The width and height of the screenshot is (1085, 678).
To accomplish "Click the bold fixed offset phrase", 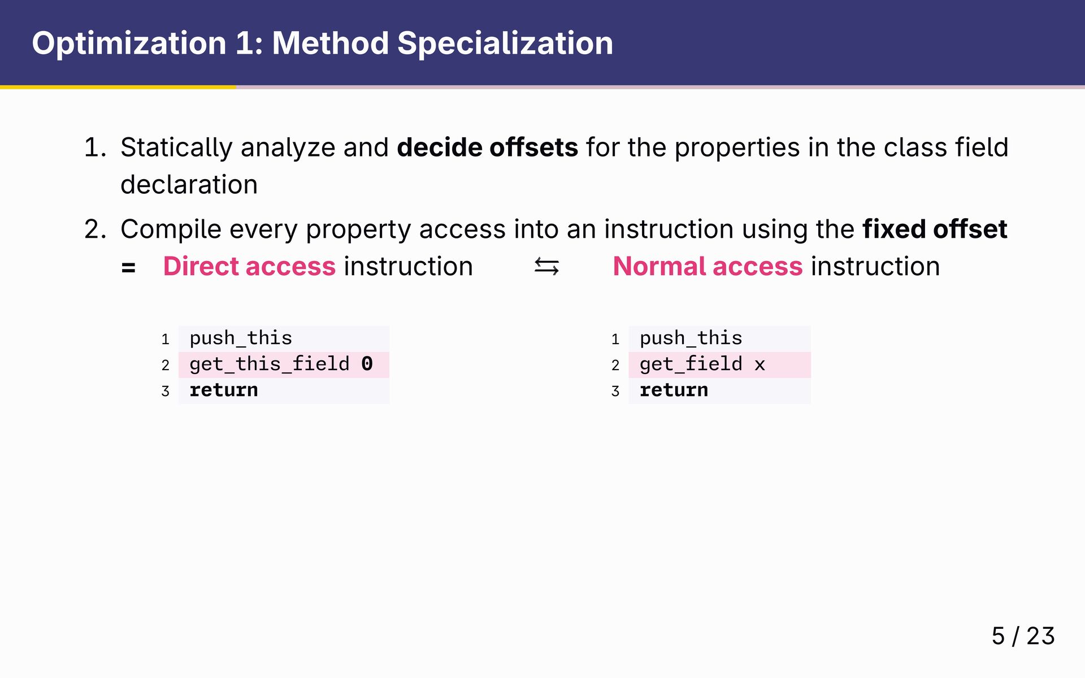I will (935, 229).
